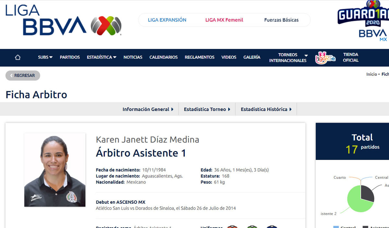This screenshot has height=228, width=389.
Task: Switch to LIGA MX Femenil
Action: (224, 20)
